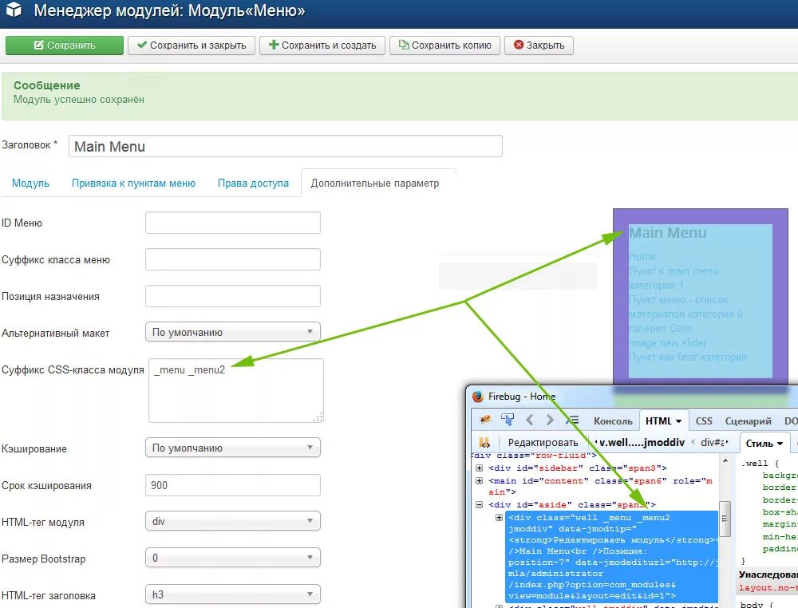This screenshot has height=608, width=798.
Task: Open Привязка к пунктам меню tab
Action: (x=133, y=184)
